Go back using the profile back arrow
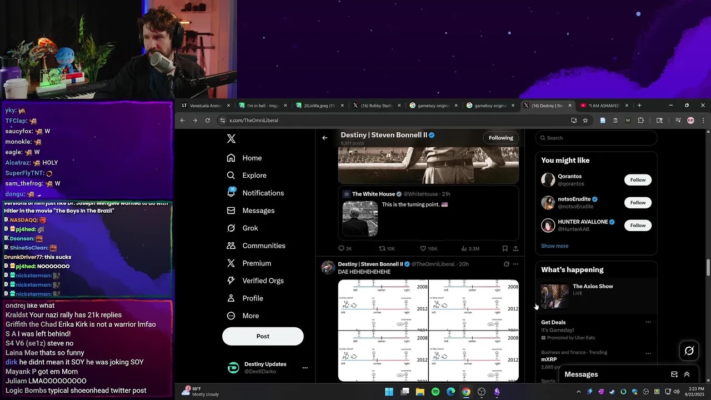The image size is (711, 400). [x=325, y=138]
